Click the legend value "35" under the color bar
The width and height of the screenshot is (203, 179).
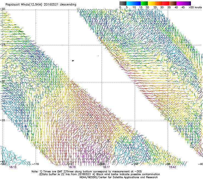(x=169, y=7)
